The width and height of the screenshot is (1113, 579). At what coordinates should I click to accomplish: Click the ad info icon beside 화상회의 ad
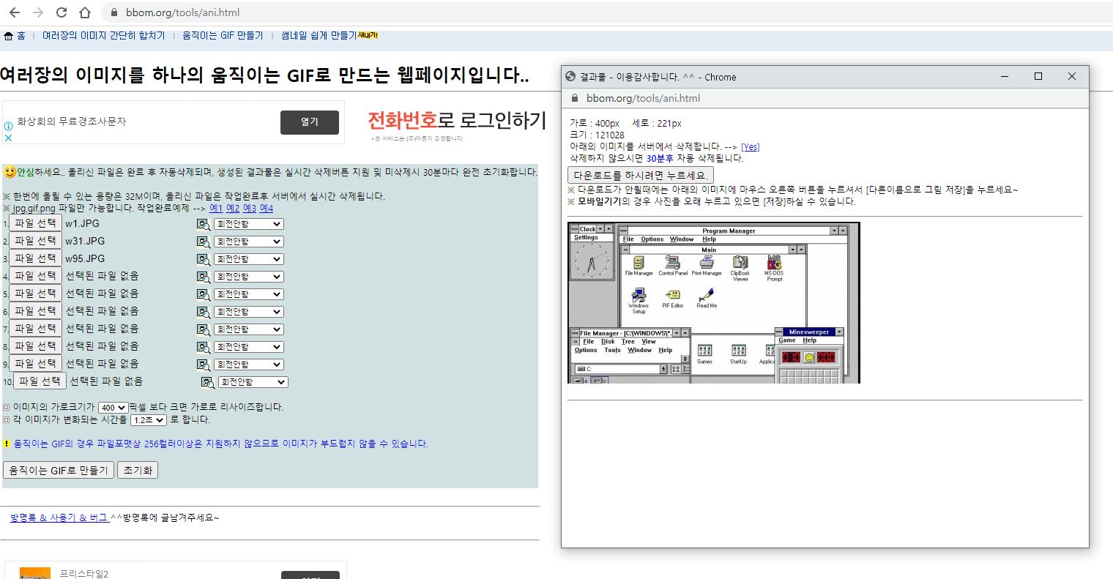(x=9, y=126)
